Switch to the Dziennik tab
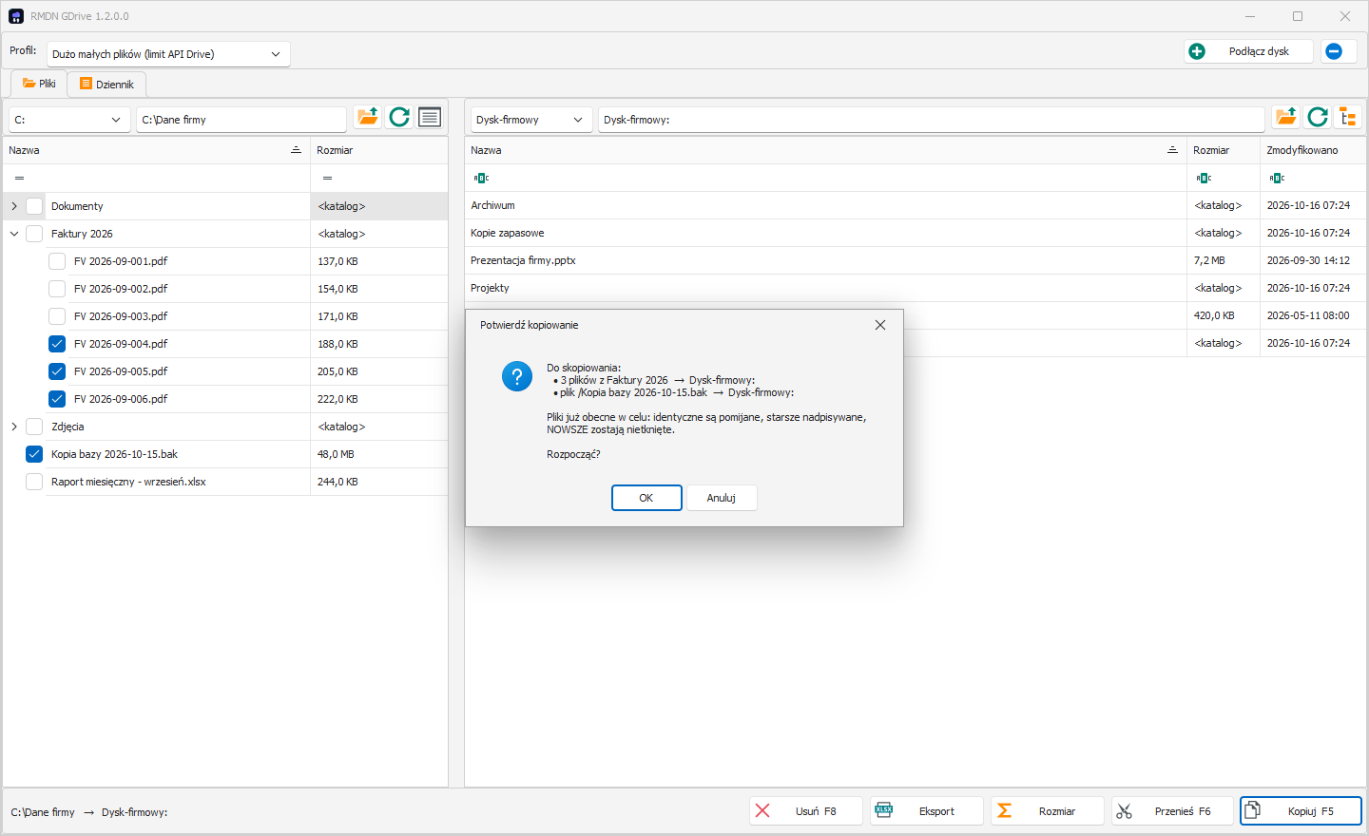Viewport: 1369px width, 836px height. click(106, 85)
